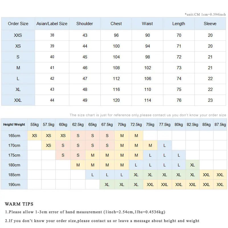228x228 pixels.
Task: Select the XS cell in the 170cm row
Action: 48,145
